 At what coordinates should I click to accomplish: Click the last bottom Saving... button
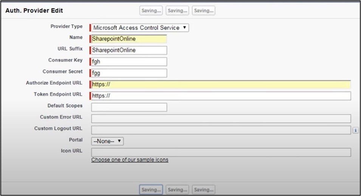pyautogui.click(x=203, y=190)
